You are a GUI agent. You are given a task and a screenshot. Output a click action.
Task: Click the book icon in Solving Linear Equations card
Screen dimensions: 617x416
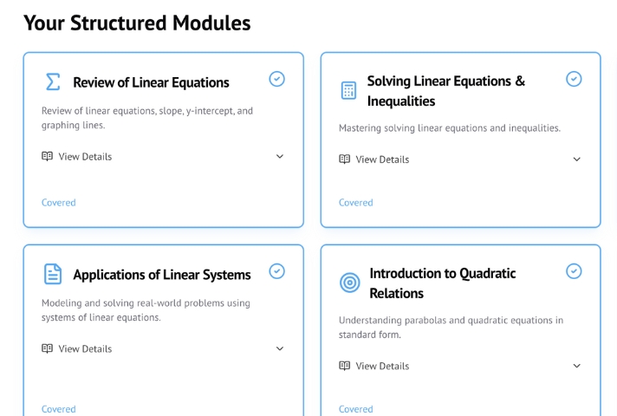(345, 159)
